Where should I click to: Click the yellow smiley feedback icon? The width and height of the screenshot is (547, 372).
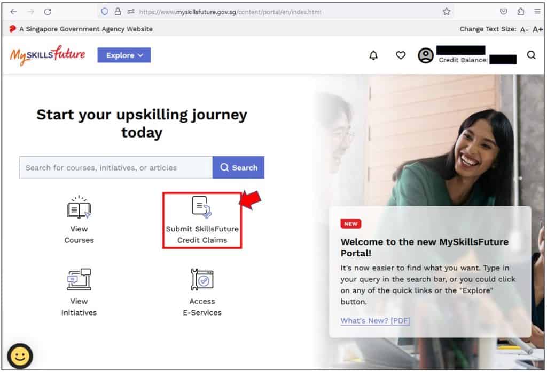coord(20,356)
